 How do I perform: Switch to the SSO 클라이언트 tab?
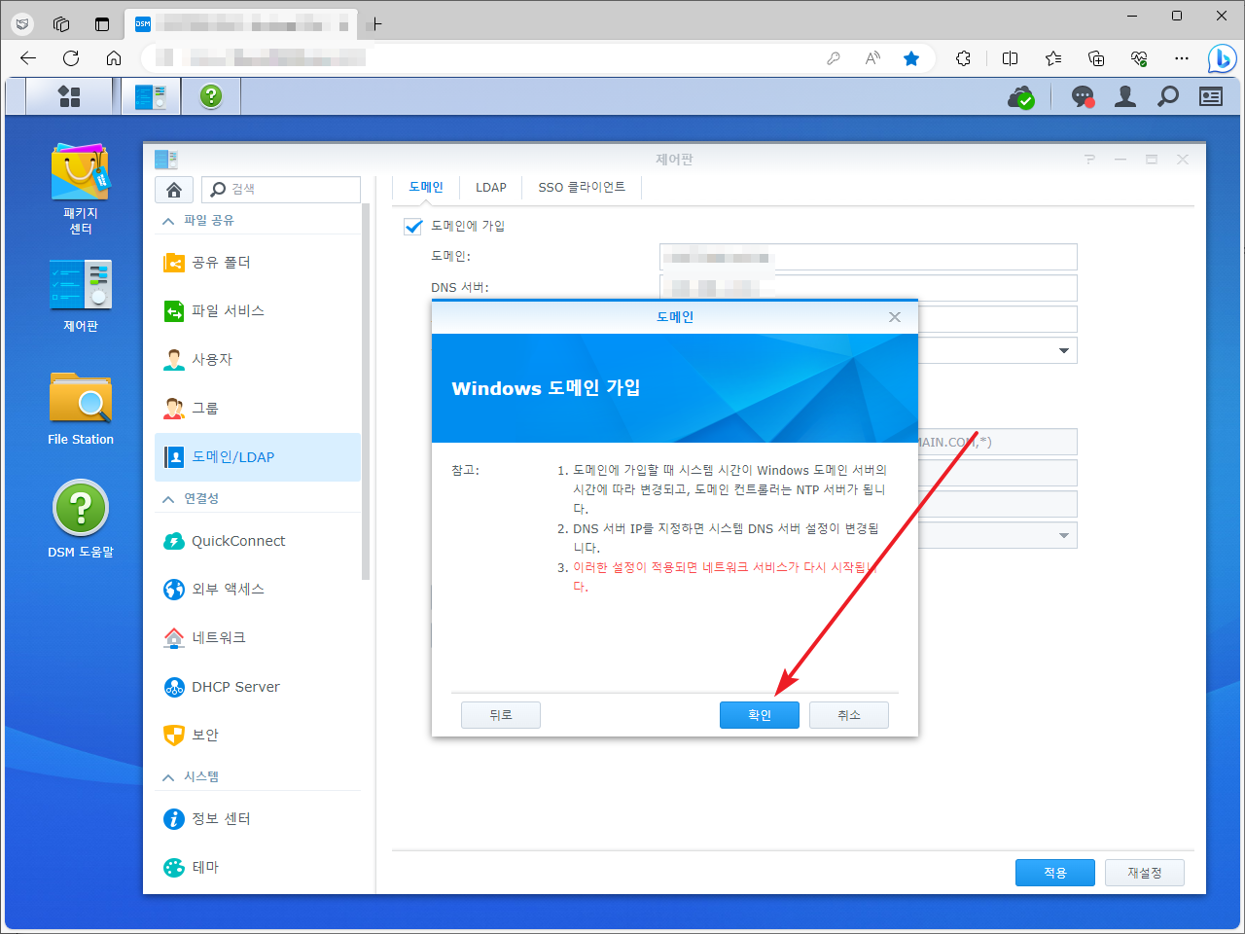pos(582,188)
